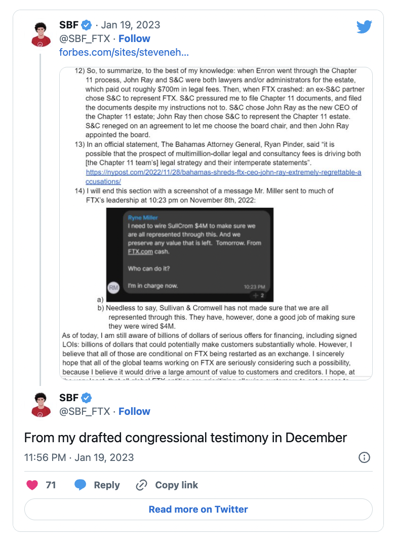The width and height of the screenshot is (395, 542).
Task: Follow @SBF_FTX from the top tweet
Action: (x=134, y=38)
